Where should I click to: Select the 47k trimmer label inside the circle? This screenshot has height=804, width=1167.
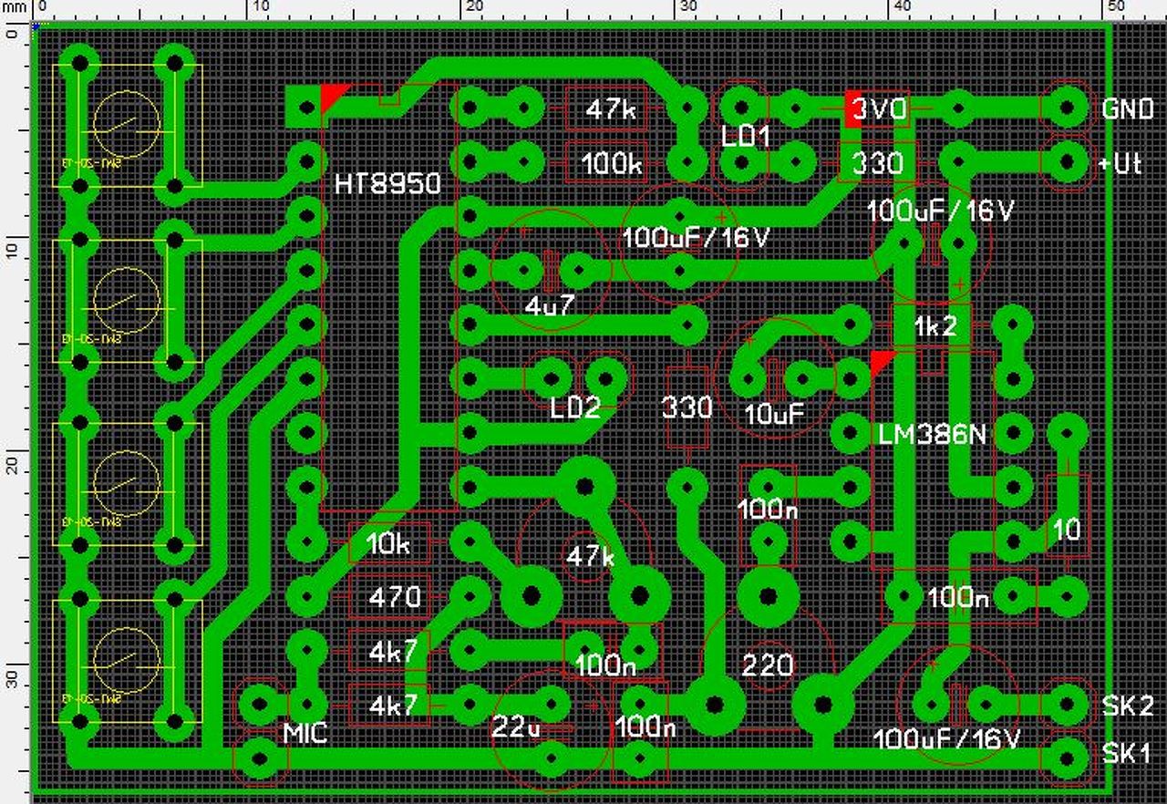pos(591,555)
